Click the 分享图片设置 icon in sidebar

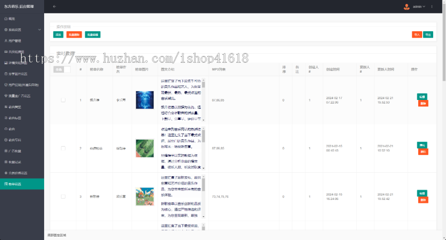tap(5, 74)
